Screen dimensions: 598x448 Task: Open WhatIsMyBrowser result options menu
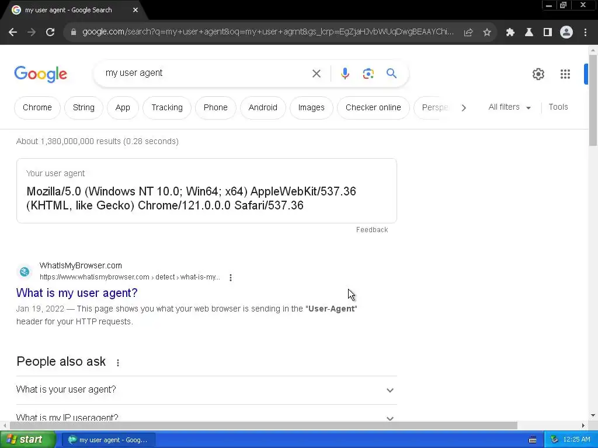(x=230, y=278)
